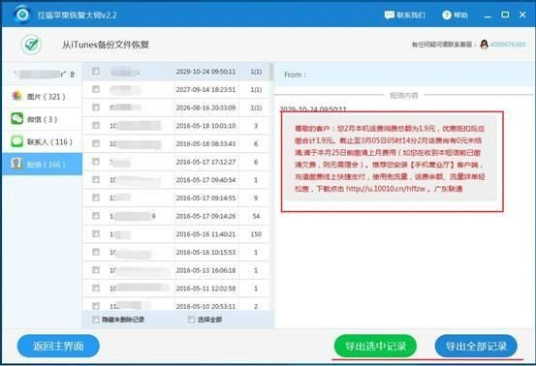This screenshot has width=536, height=366.
Task: Switch to 图片 (321) category
Action: pyautogui.click(x=43, y=97)
